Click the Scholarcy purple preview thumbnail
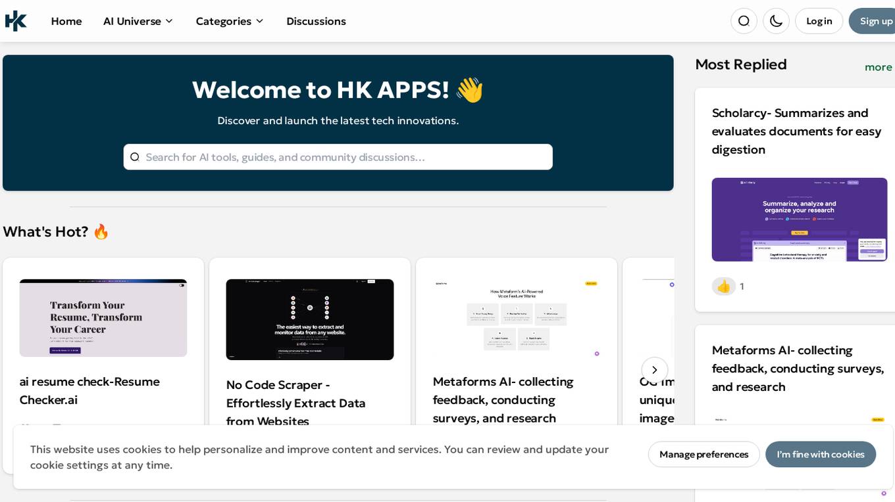This screenshot has height=502, width=895. click(800, 219)
